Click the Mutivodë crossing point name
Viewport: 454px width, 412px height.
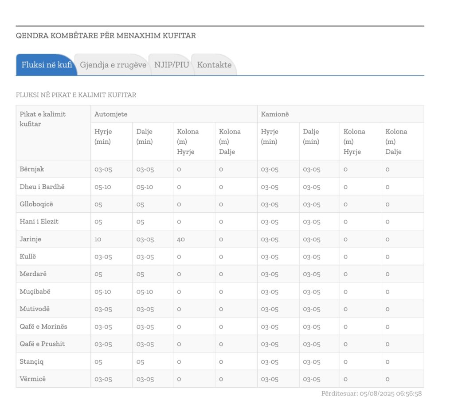[35, 309]
